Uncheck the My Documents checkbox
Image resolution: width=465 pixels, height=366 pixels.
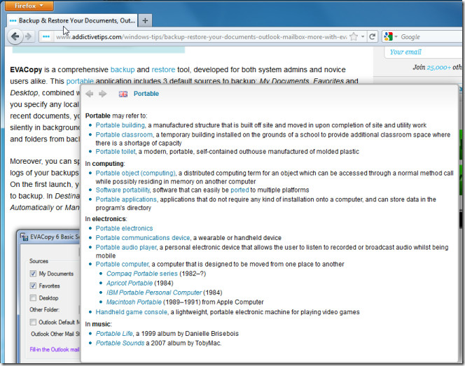click(x=33, y=274)
